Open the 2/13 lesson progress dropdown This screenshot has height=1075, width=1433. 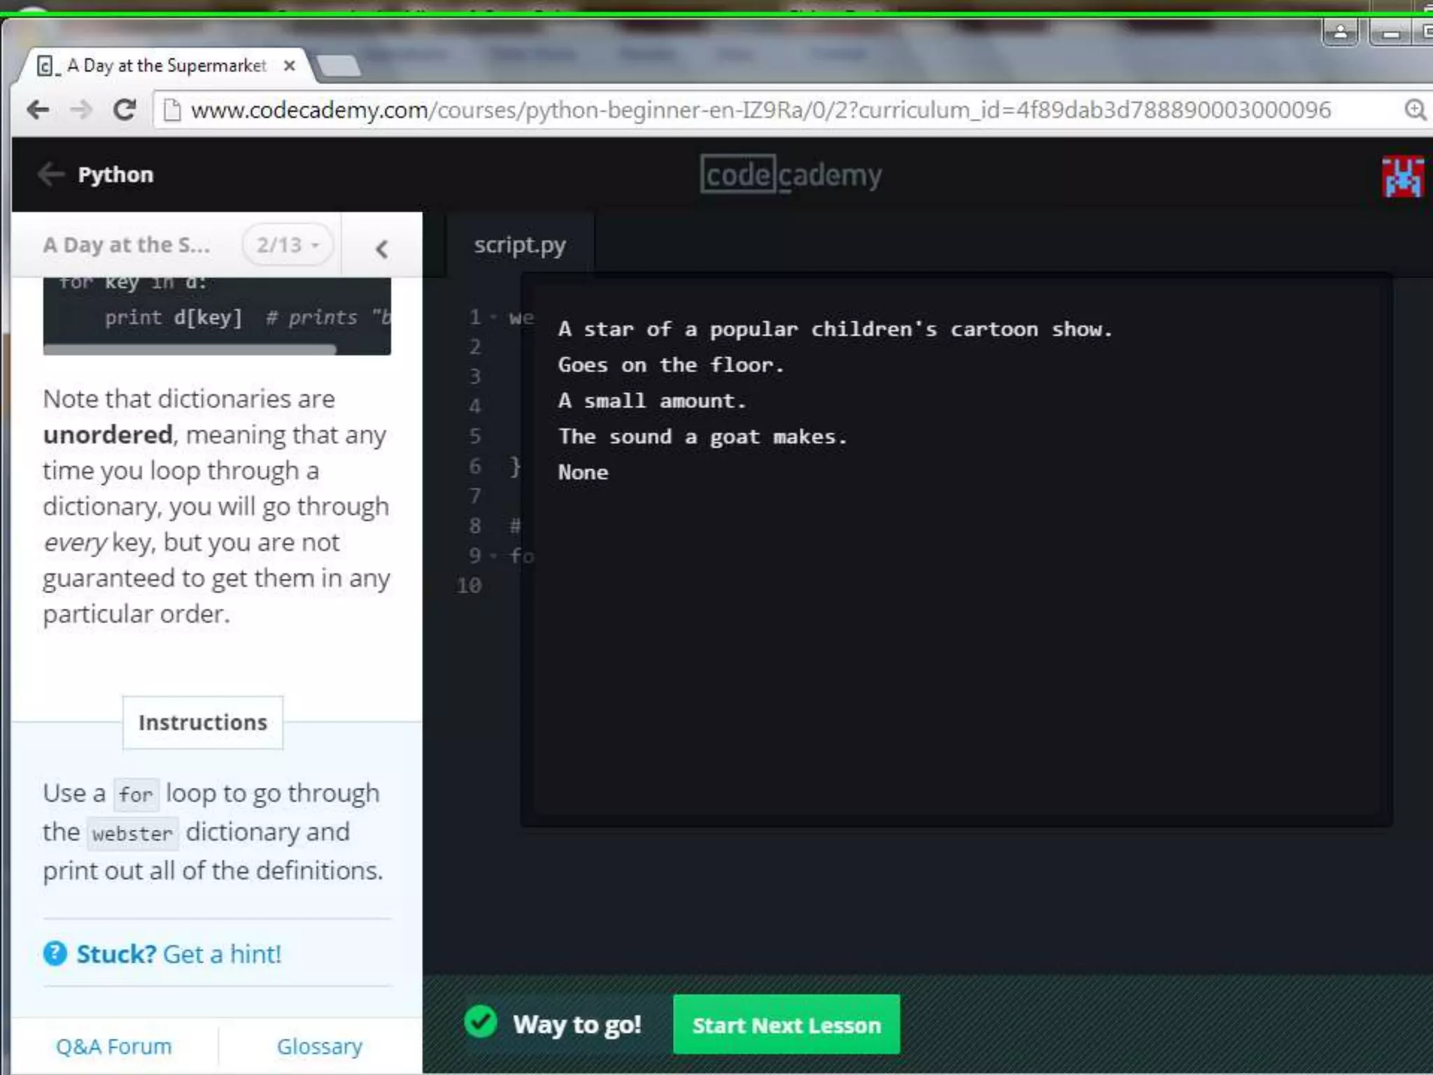tap(288, 245)
